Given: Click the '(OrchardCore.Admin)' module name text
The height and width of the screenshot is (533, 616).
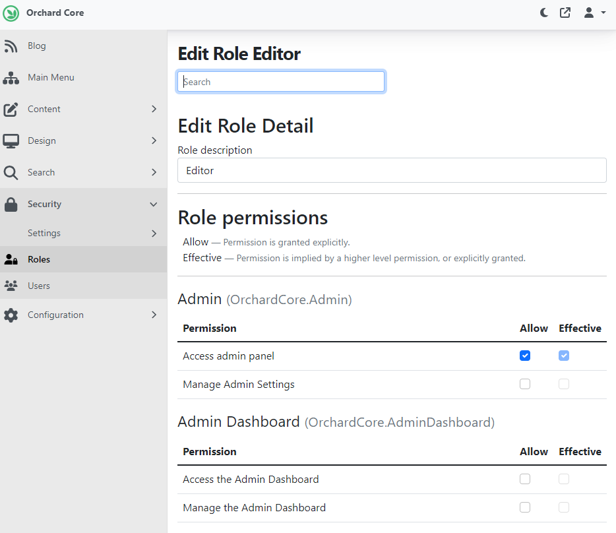Looking at the screenshot, I should pos(289,300).
